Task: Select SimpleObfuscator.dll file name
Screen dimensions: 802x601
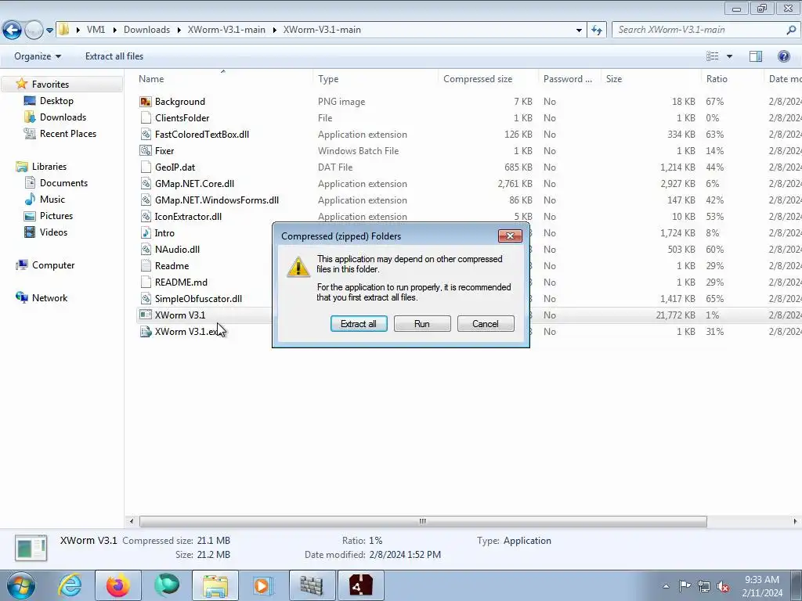Action: [x=198, y=298]
